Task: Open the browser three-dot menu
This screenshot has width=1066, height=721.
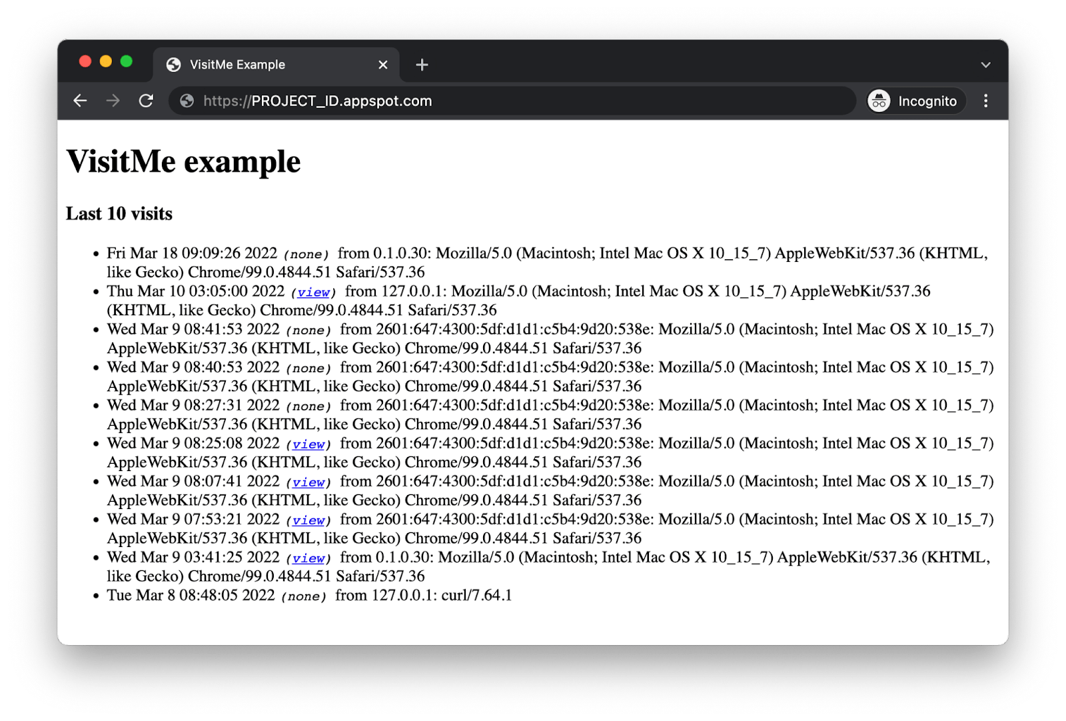Action: (x=985, y=101)
